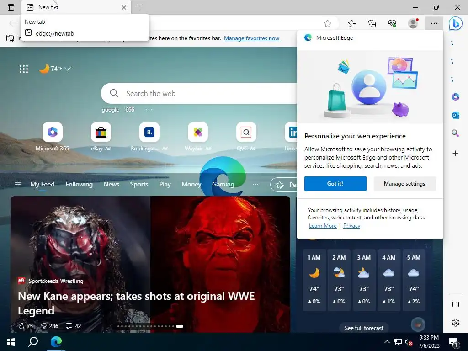
Task: Show more feed categories ellipsis
Action: tap(255, 185)
